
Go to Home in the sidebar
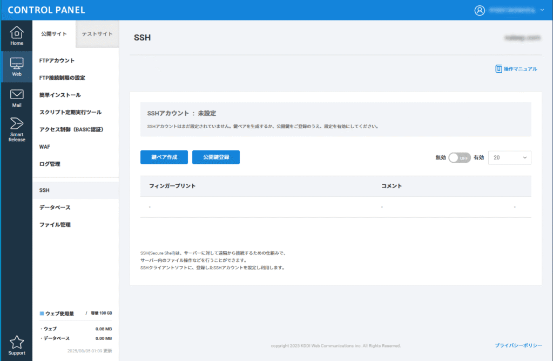[17, 36]
